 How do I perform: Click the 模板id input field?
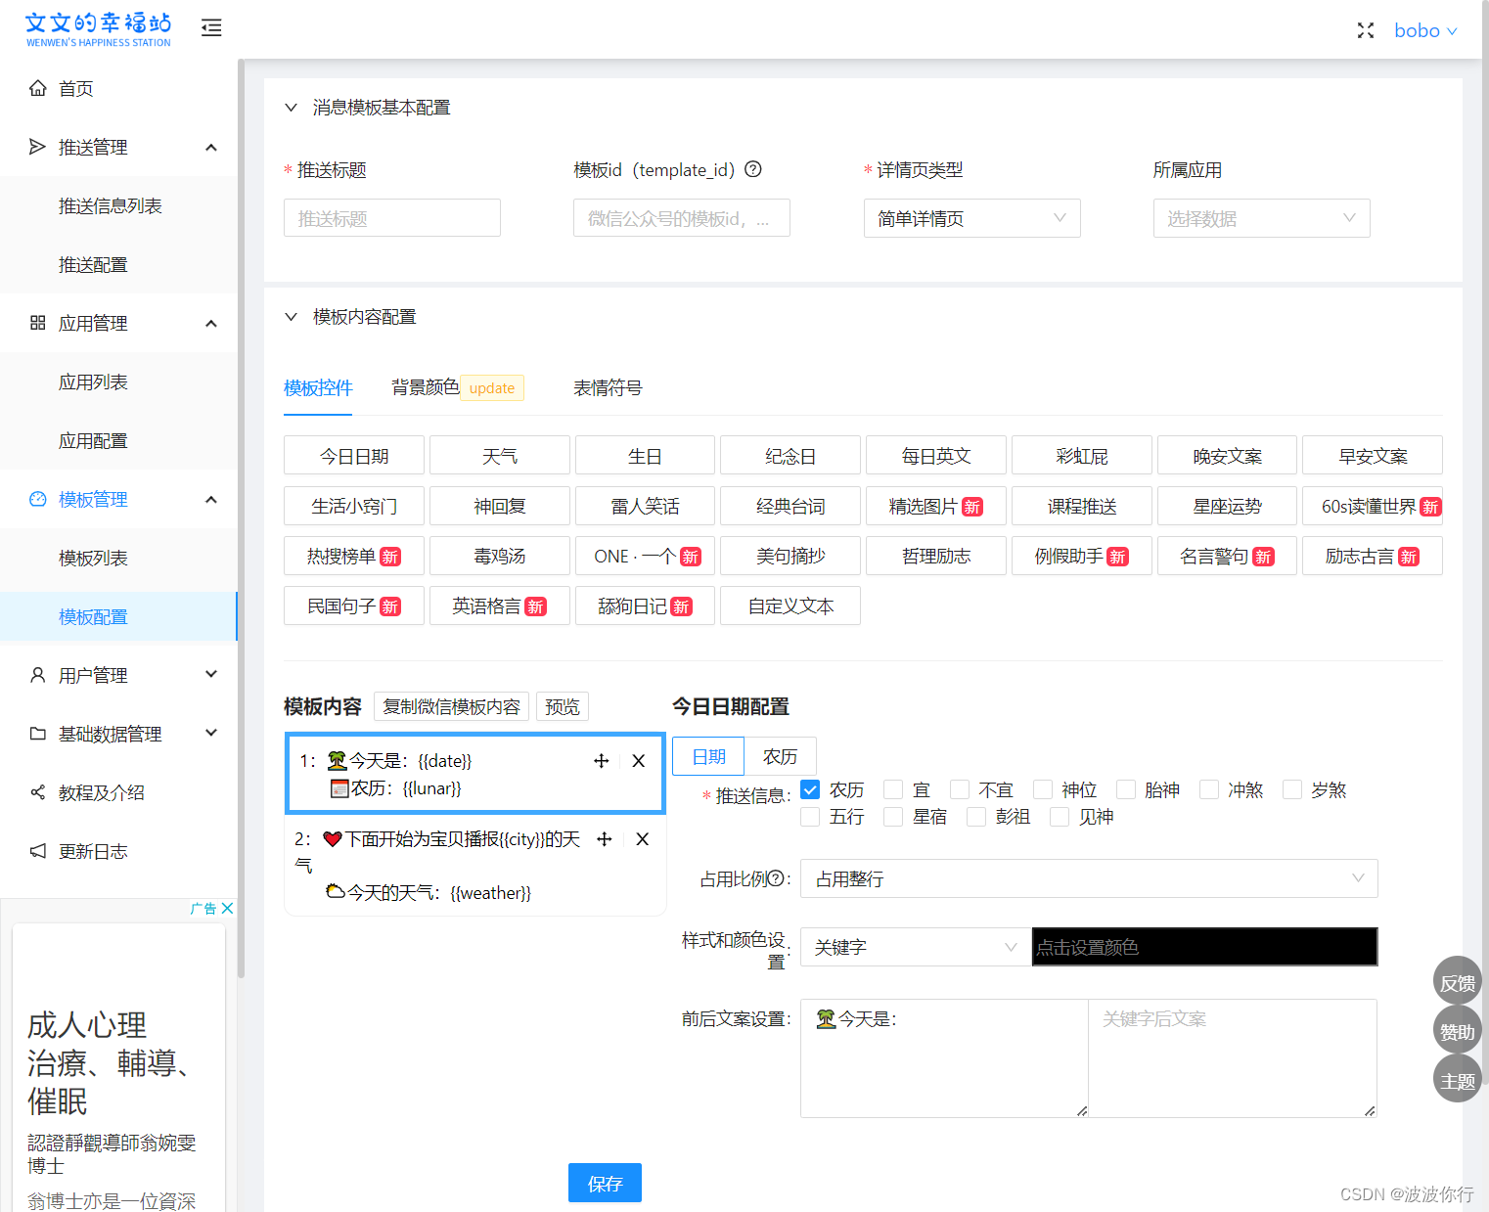point(682,218)
